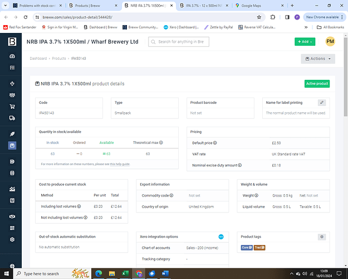This screenshot has width=348, height=279.
Task: Open the delivery truck icon in sidebar
Action: [x=12, y=118]
